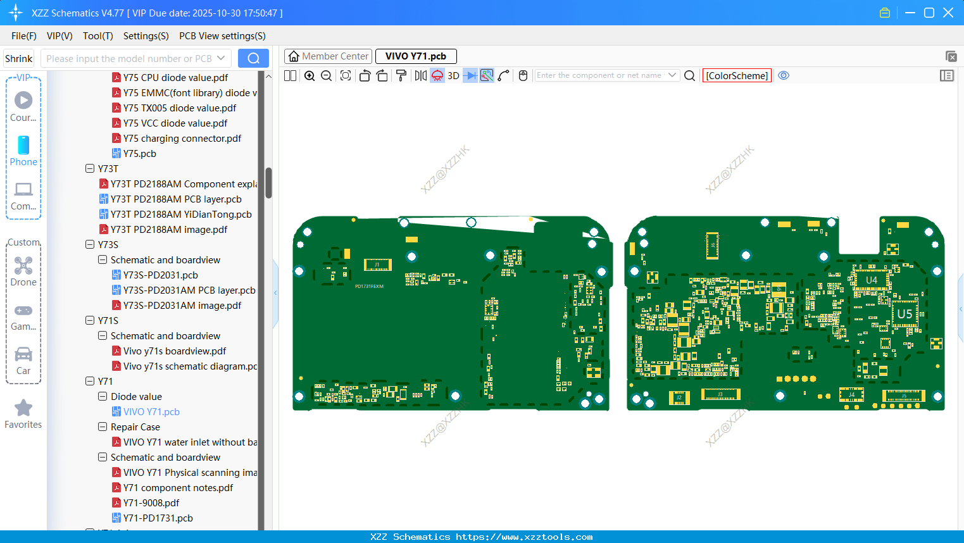Click the fit-to-screen icon
964x543 pixels.
pyautogui.click(x=346, y=76)
